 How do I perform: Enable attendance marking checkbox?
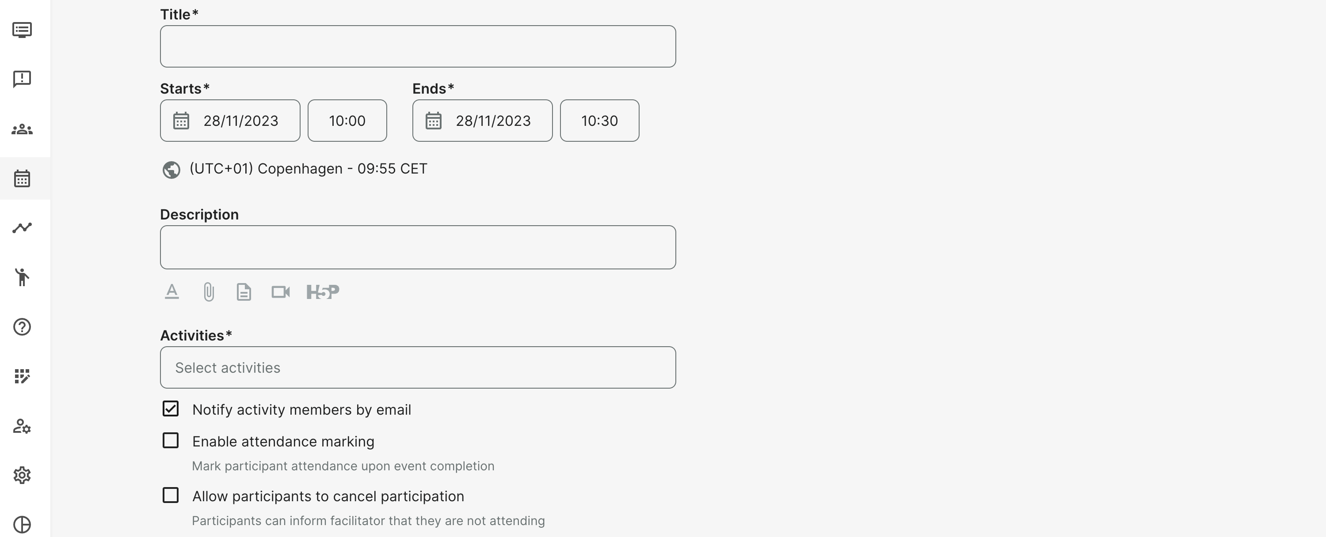170,440
